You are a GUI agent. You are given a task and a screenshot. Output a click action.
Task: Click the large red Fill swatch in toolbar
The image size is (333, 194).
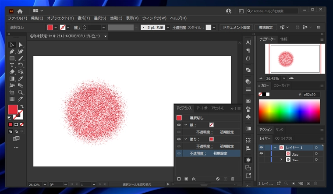13,110
